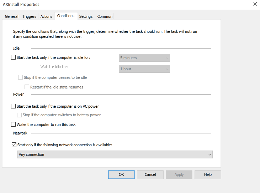Click the Apply button
The image size is (260, 193).
[179, 174]
